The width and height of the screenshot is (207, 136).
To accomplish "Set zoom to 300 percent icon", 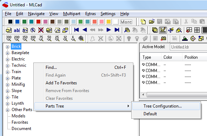I will (x=9, y=38).
